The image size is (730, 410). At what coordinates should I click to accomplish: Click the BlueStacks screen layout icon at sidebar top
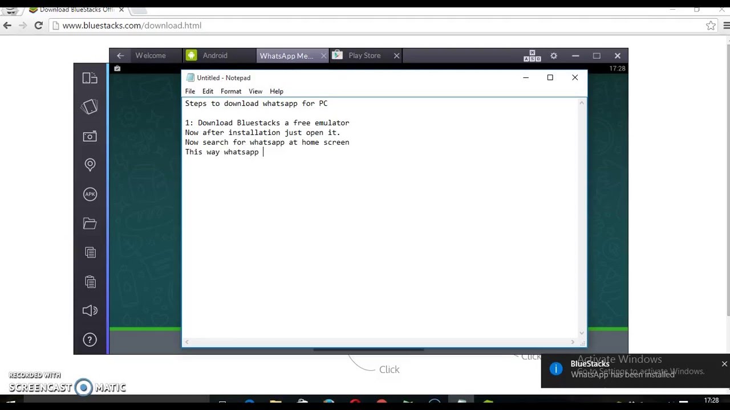90,78
